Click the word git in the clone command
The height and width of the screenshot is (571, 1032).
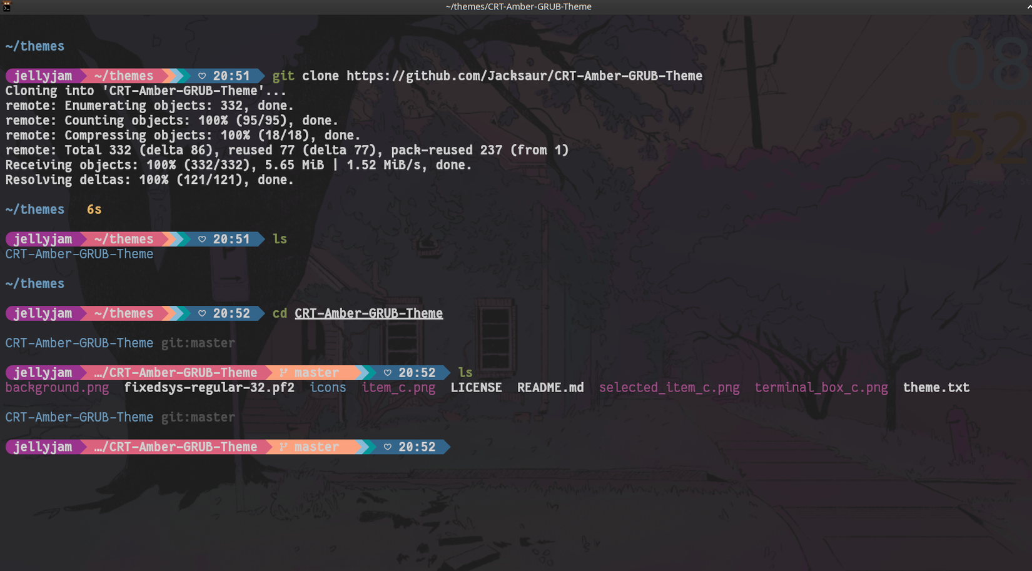[283, 76]
